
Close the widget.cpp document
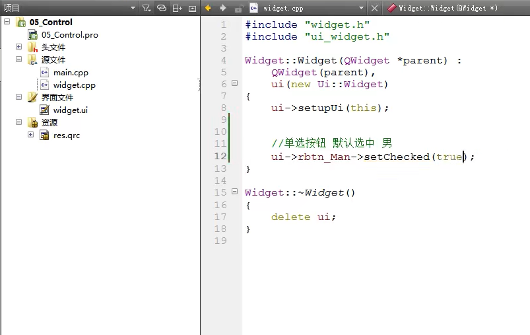374,8
